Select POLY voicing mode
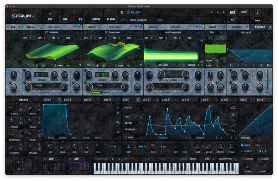 [258, 145]
